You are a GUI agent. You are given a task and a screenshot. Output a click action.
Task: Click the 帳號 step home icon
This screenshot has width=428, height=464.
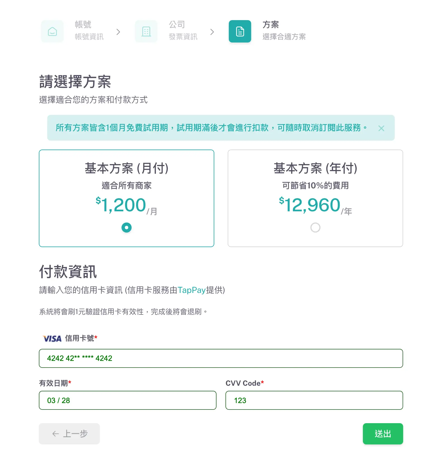pos(52,31)
